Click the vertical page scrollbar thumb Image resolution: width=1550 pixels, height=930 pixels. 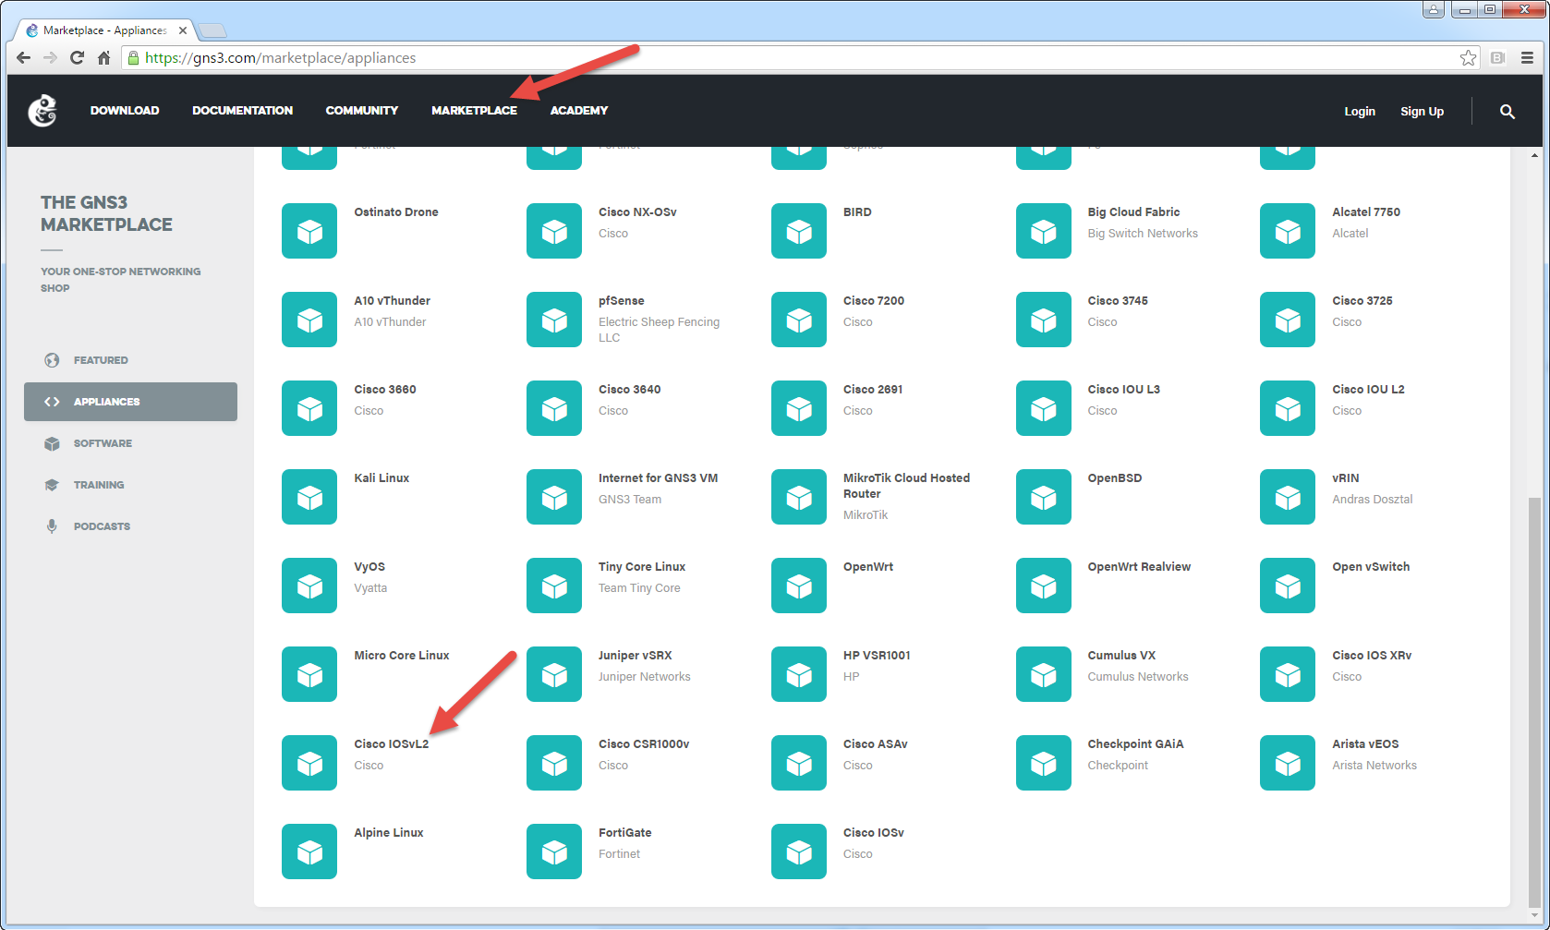coord(1534,702)
